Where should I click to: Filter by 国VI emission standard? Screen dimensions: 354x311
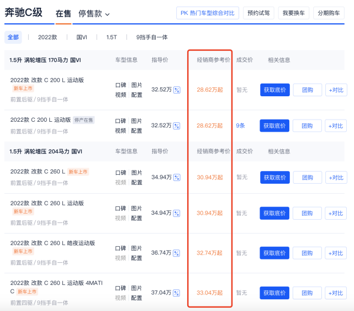tap(82, 37)
